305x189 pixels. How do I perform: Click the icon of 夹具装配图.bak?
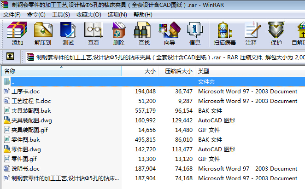click(x=7, y=110)
